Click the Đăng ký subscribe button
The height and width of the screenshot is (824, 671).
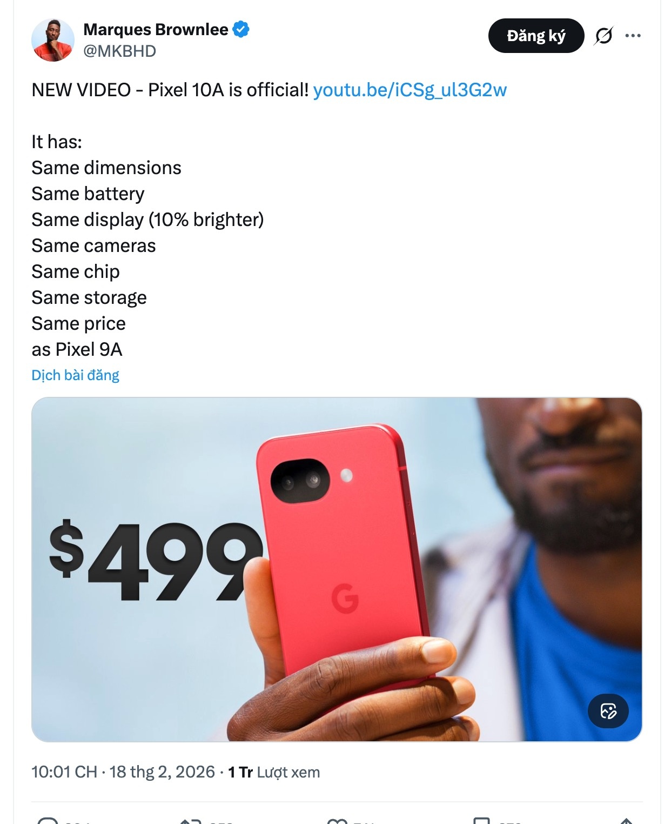point(536,36)
